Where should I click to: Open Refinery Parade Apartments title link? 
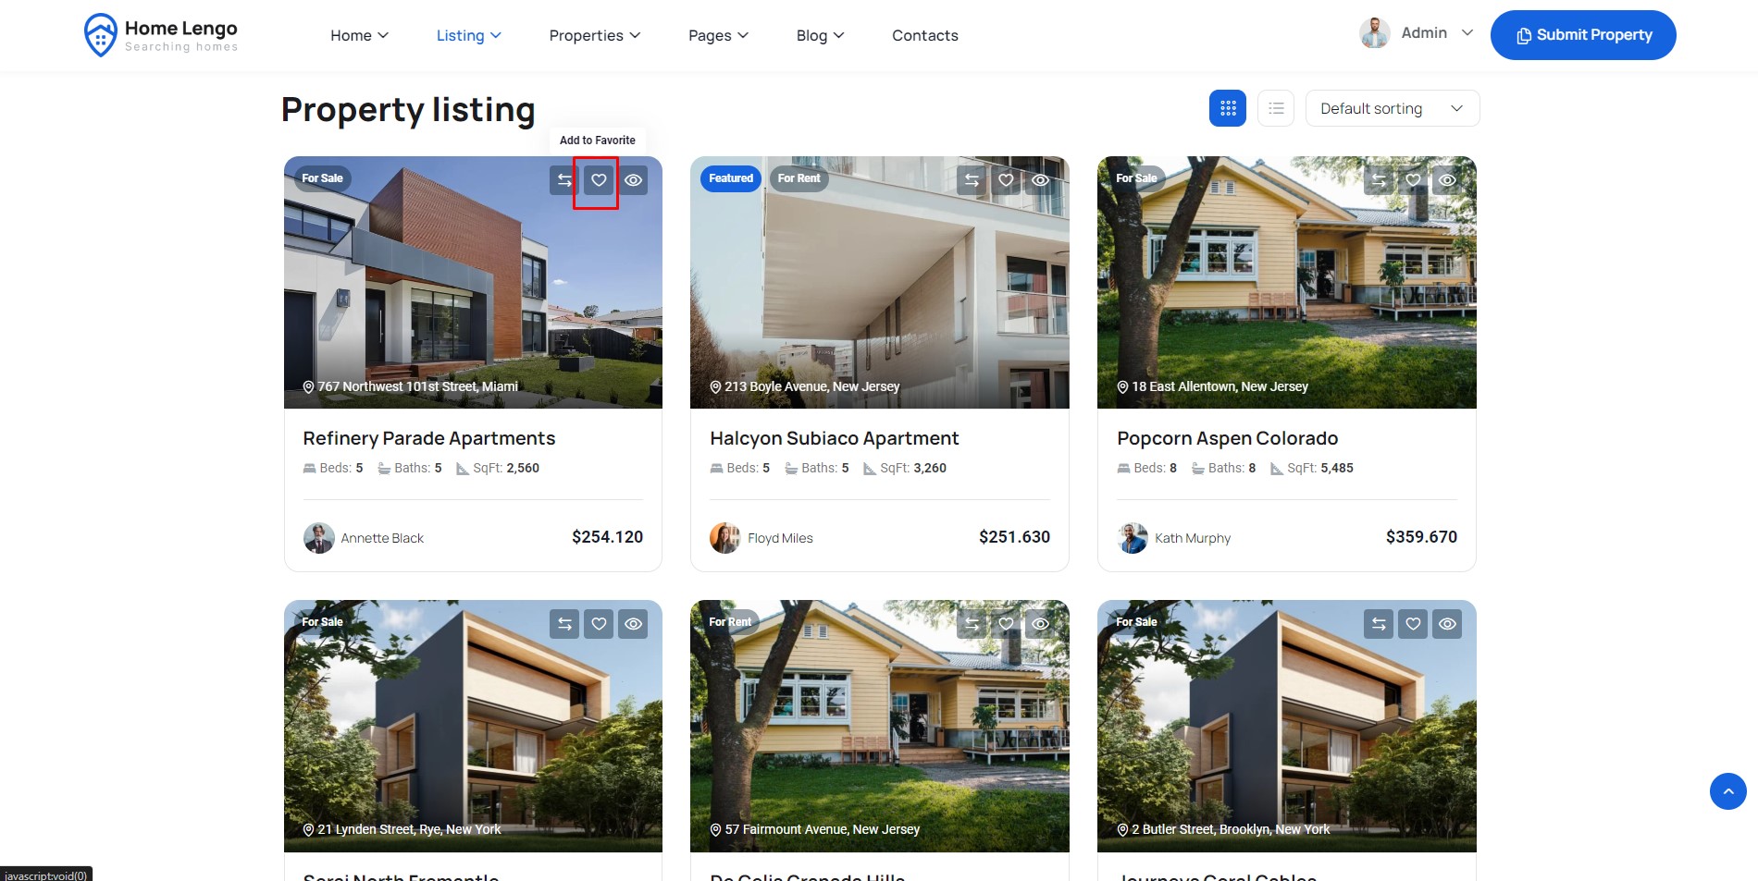pyautogui.click(x=429, y=438)
